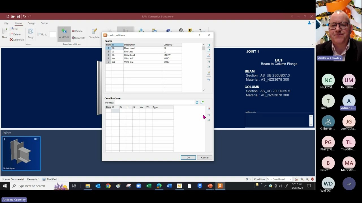Click the Undo arrow in title bar
Image resolution: width=362 pixels, height=203 pixels.
pos(24,16)
